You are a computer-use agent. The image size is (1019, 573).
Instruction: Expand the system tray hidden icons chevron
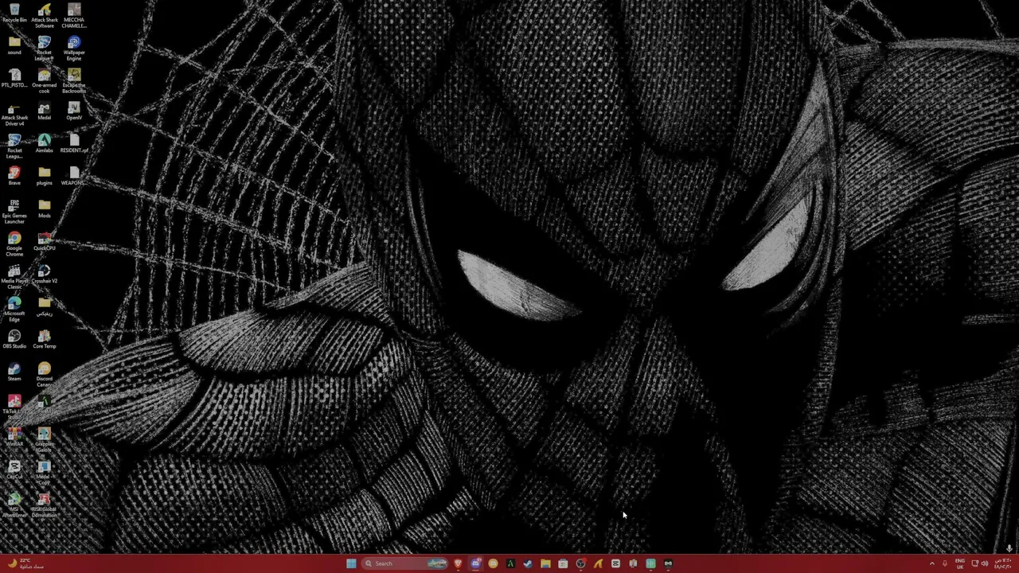932,563
